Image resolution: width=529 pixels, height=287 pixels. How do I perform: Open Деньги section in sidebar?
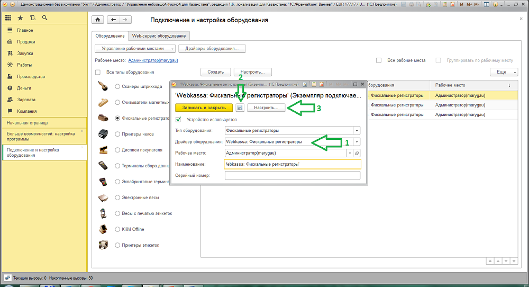point(24,88)
